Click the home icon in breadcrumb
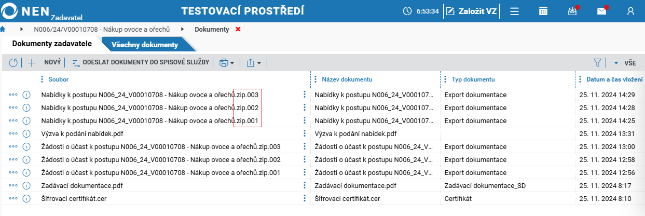 [3, 29]
